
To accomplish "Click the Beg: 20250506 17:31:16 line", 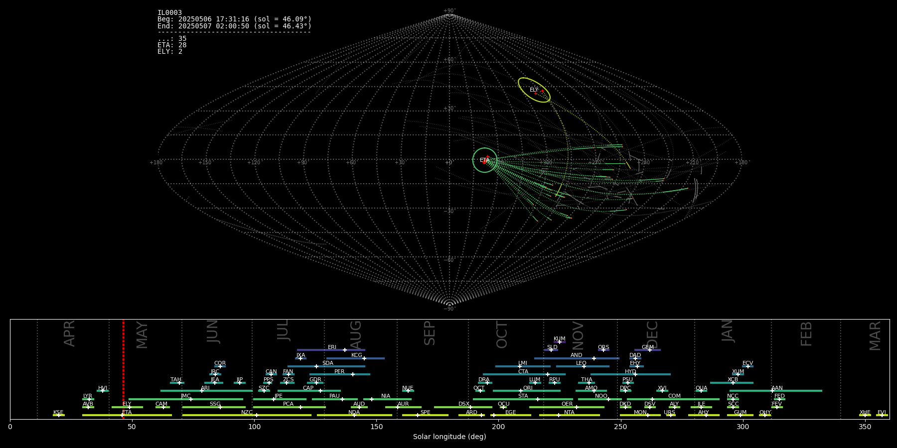I will pyautogui.click(x=234, y=19).
